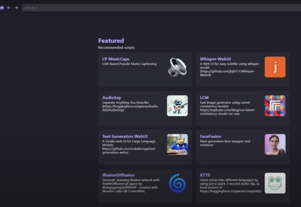301x207 pixels.
Task: Focus the 'enter git url' field
Action: 161,8
